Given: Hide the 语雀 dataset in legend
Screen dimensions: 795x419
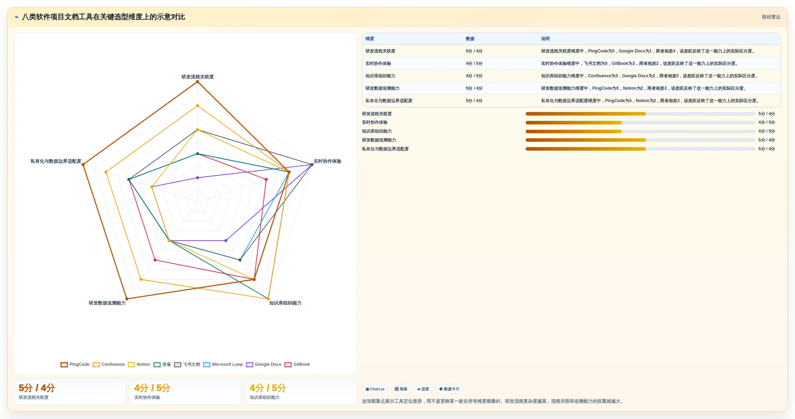Looking at the screenshot, I should [162, 364].
